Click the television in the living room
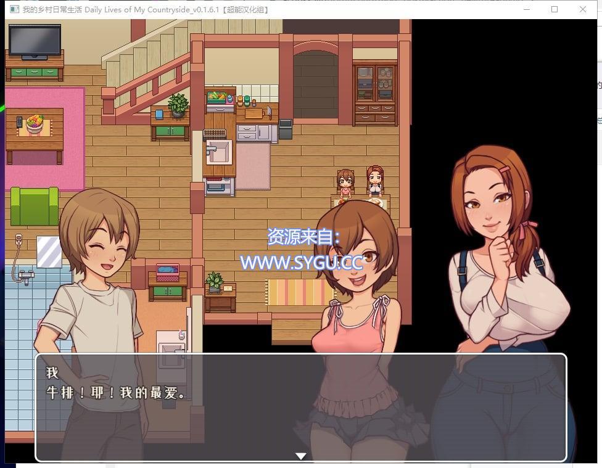Screen dimensions: 602x468 (x=35, y=42)
